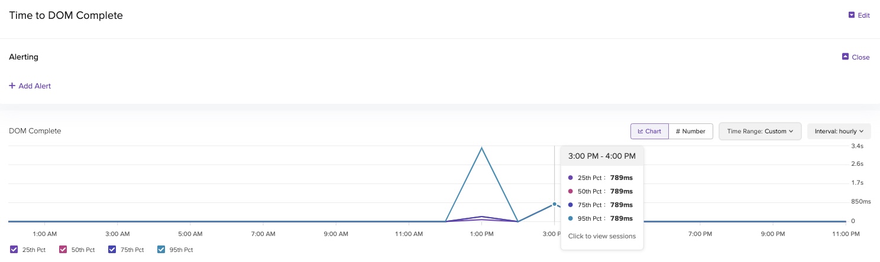
Task: Click the 95th Pct dot in tooltip
Action: (570, 218)
